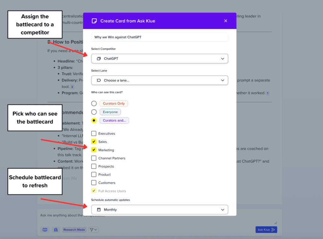
Task: Open the Select Competitor dropdown showing ChatGPT
Action: click(x=160, y=58)
